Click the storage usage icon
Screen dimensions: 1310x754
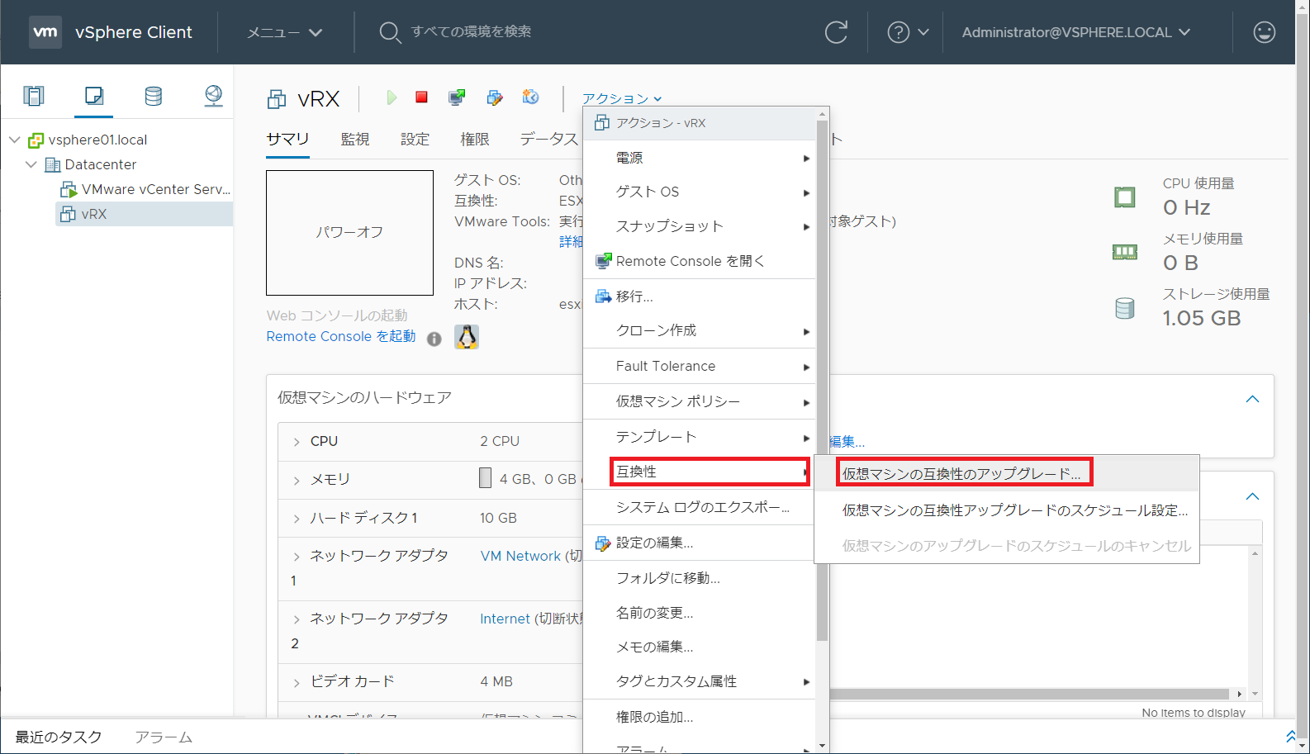click(1124, 308)
